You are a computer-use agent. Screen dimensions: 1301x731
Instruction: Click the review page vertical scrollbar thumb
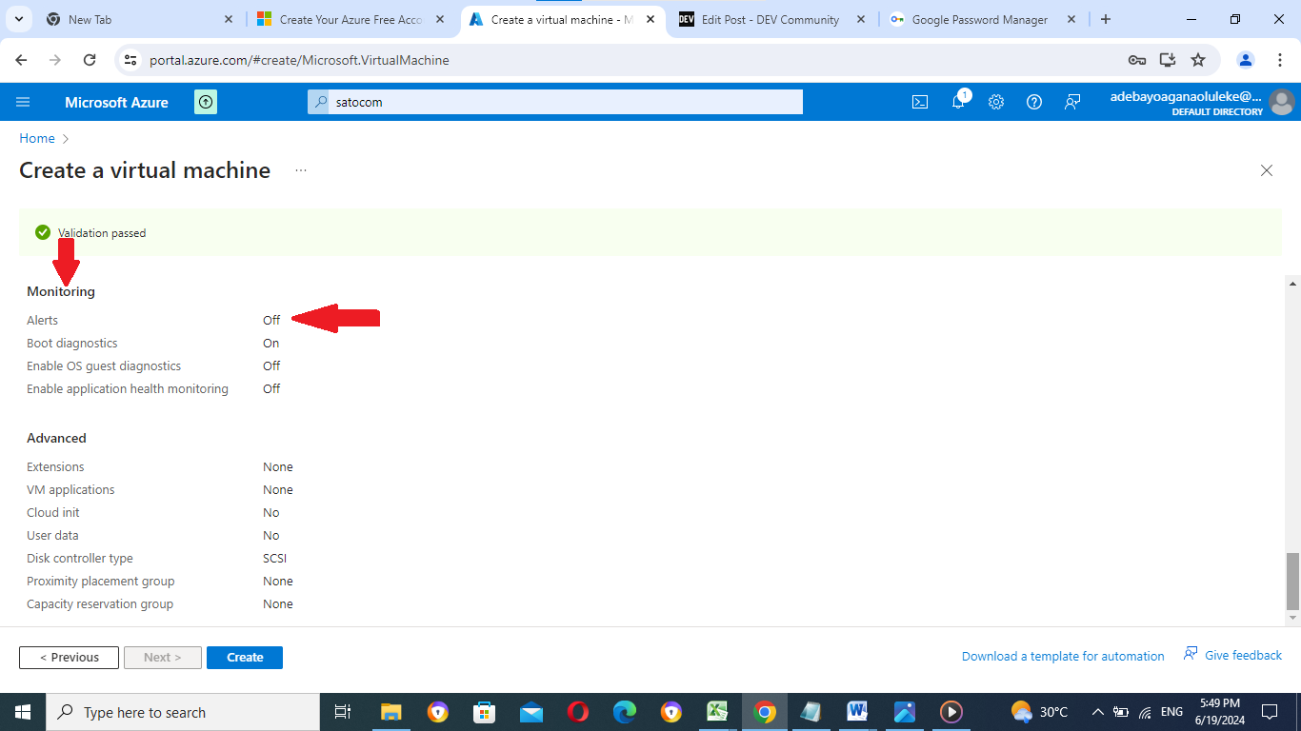[1292, 581]
